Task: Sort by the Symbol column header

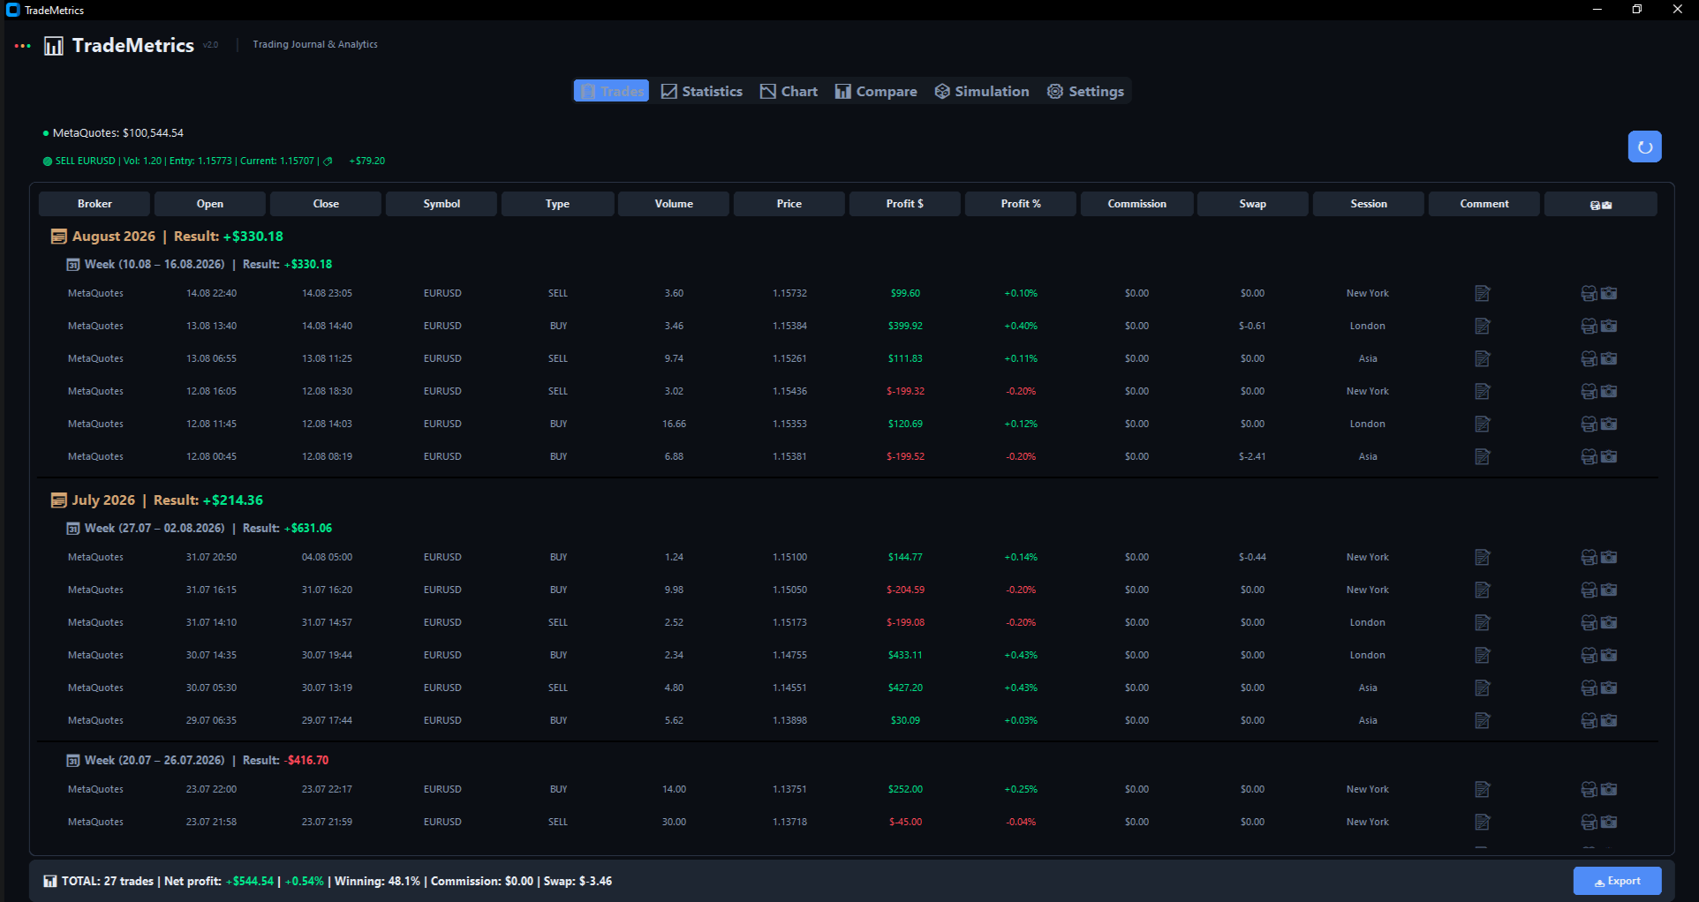Action: pyautogui.click(x=442, y=204)
